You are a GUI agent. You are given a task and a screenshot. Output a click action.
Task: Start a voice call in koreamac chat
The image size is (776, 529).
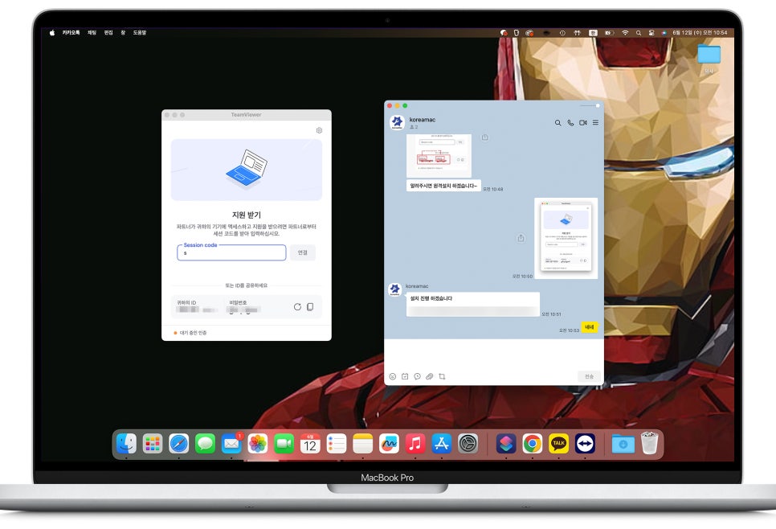click(570, 123)
